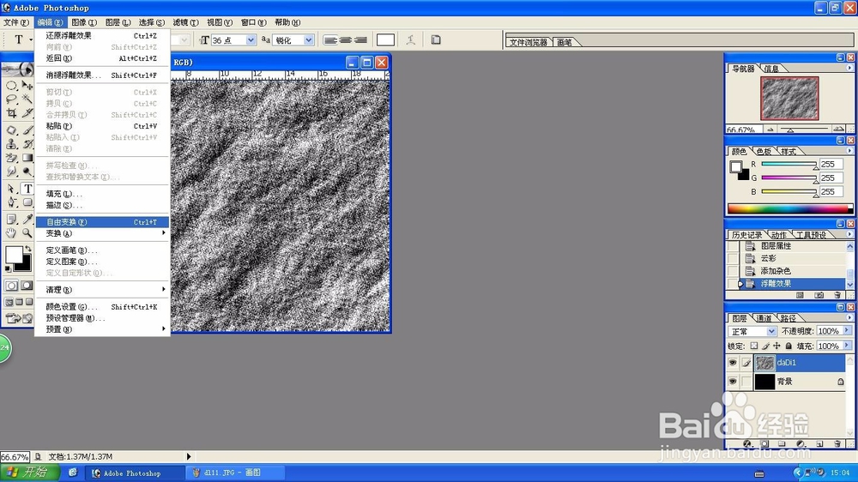Reset default foreground and background colors
The width and height of the screenshot is (858, 482).
(x=8, y=268)
